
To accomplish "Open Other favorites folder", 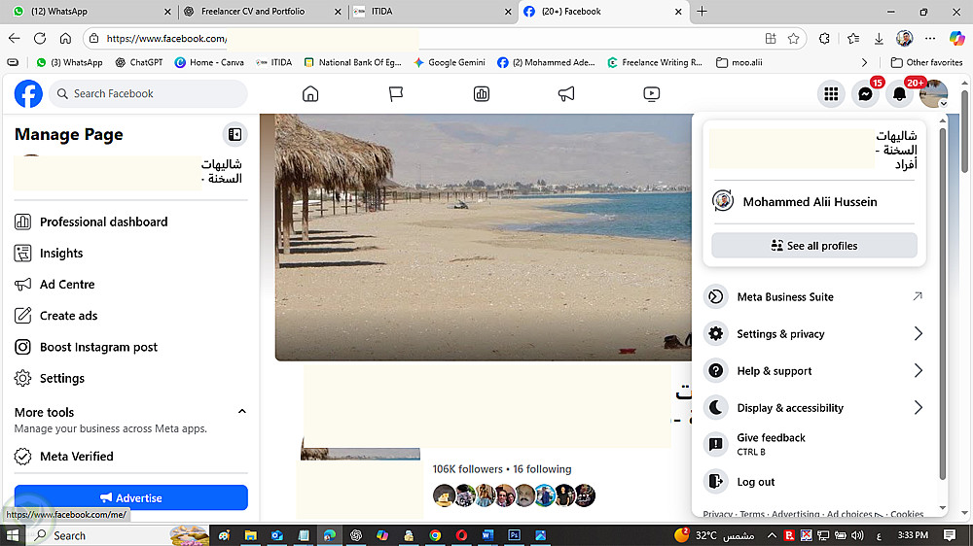I will [x=926, y=62].
